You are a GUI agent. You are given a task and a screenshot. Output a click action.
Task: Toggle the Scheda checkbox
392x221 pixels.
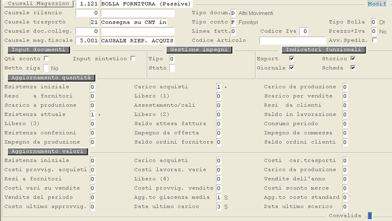click(x=353, y=68)
